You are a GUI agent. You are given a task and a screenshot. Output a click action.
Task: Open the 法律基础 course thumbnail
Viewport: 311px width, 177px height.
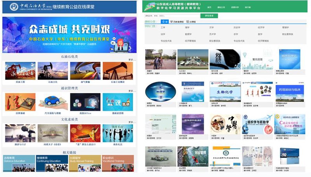[x=20, y=102]
